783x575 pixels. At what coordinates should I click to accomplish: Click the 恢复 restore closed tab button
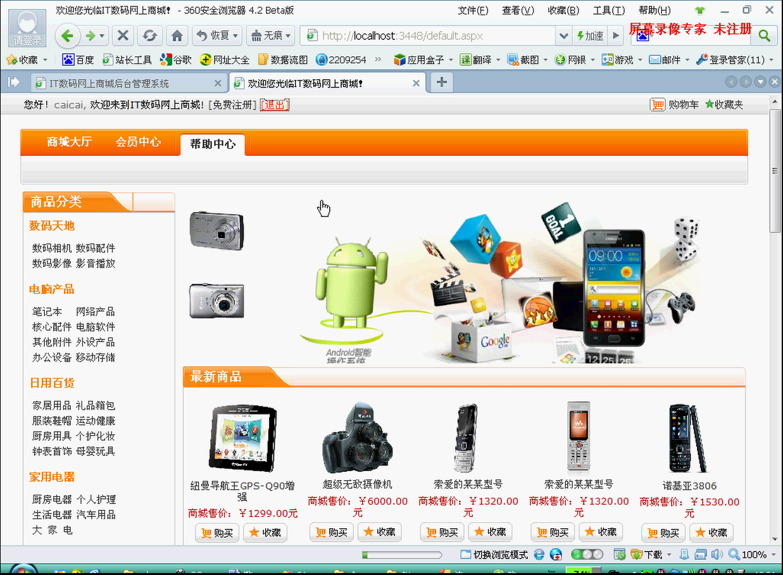(217, 35)
